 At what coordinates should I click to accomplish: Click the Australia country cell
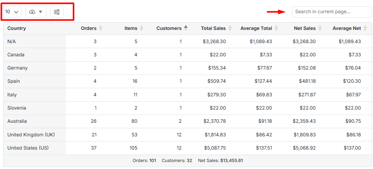click(18, 121)
